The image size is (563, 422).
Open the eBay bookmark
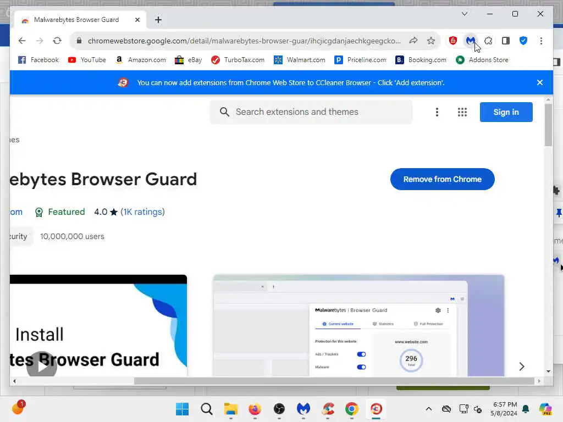coord(189,60)
